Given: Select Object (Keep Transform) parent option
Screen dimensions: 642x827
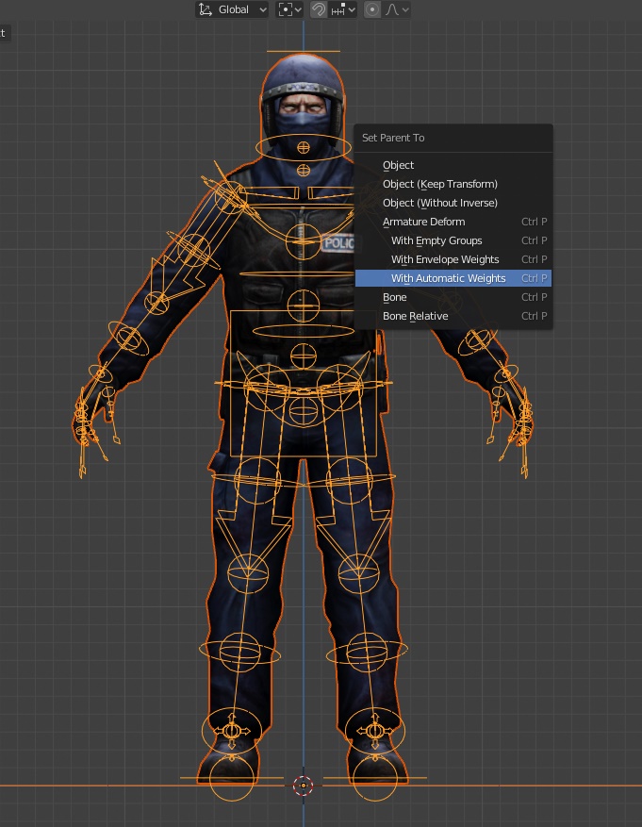Looking at the screenshot, I should point(453,184).
